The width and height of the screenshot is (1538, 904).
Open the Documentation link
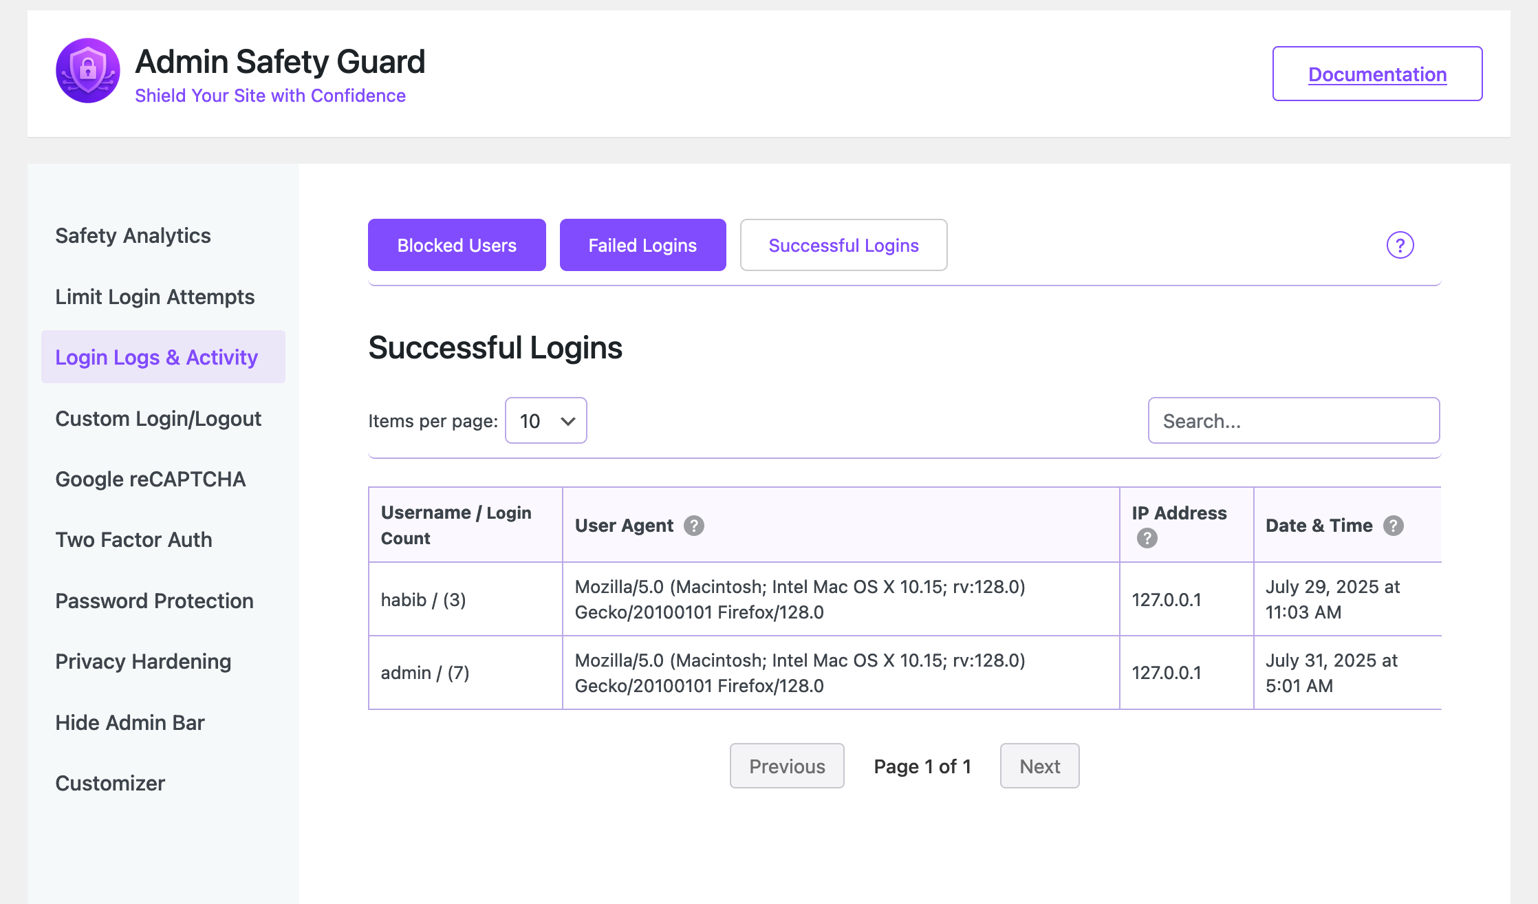click(1377, 74)
